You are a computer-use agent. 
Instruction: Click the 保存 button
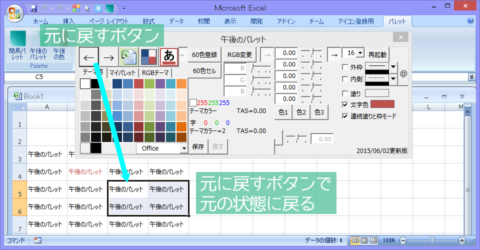[x=198, y=147]
